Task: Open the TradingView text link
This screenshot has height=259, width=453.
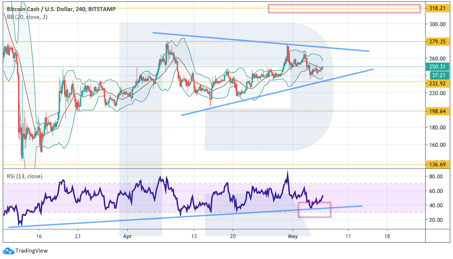Action: (31, 251)
